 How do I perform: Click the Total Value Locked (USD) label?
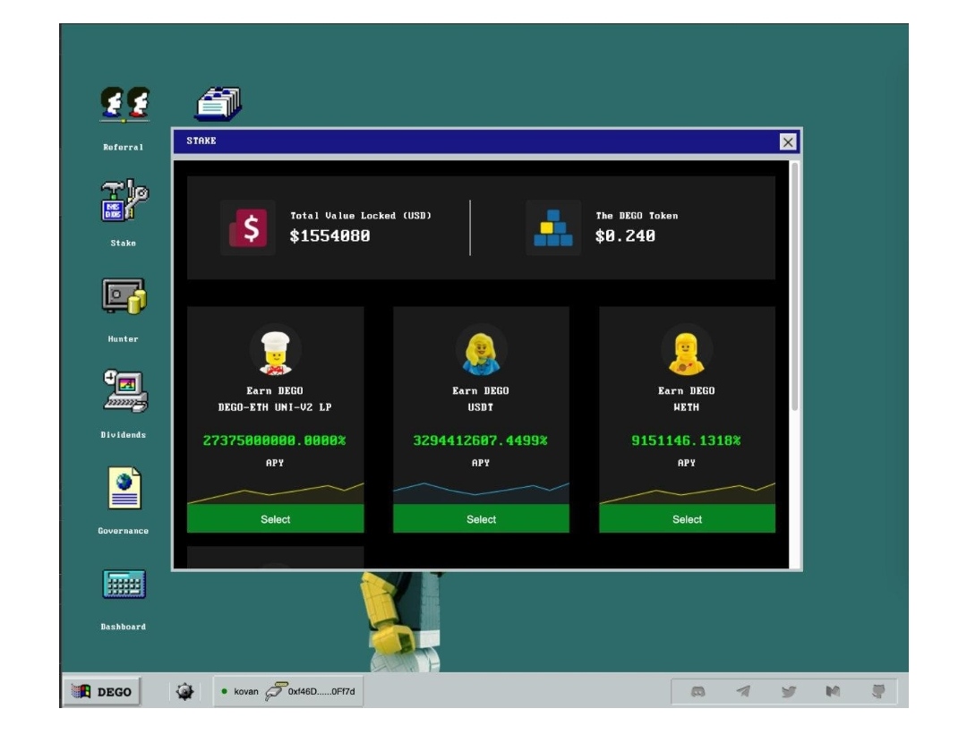pyautogui.click(x=361, y=215)
